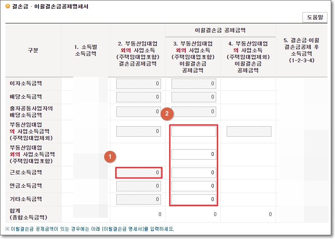Click the 기타소득금액 row label
Image resolution: width=335 pixels, height=239 pixels.
[26, 199]
